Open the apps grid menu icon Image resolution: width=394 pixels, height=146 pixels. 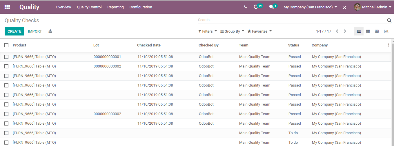point(7,7)
